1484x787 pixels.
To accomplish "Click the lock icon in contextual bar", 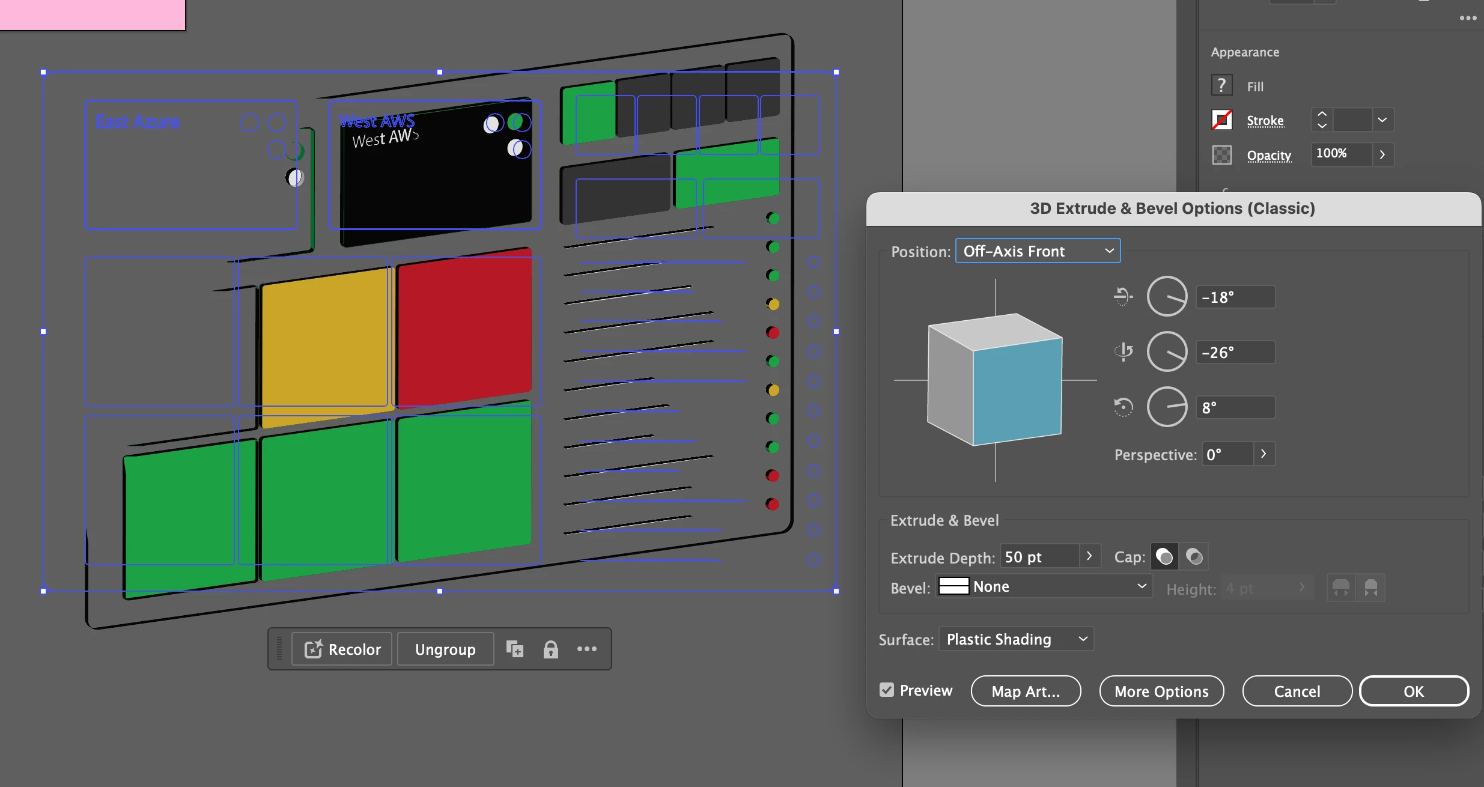I will click(550, 649).
